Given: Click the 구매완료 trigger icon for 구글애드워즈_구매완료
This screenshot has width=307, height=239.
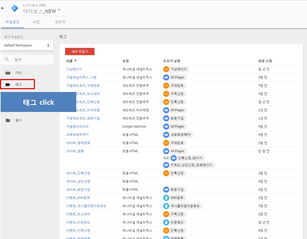Looking at the screenshot, I should point(166,85).
